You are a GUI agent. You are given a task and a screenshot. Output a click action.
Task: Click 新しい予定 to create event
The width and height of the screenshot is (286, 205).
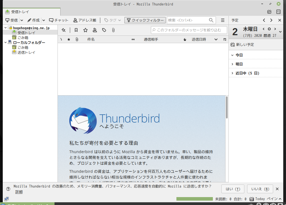click(x=242, y=44)
